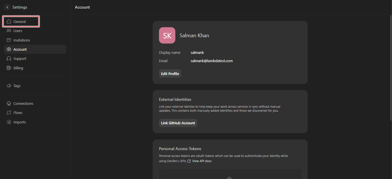Click the Invitations envelope icon
Image resolution: width=392 pixels, height=179 pixels.
[x=9, y=40]
